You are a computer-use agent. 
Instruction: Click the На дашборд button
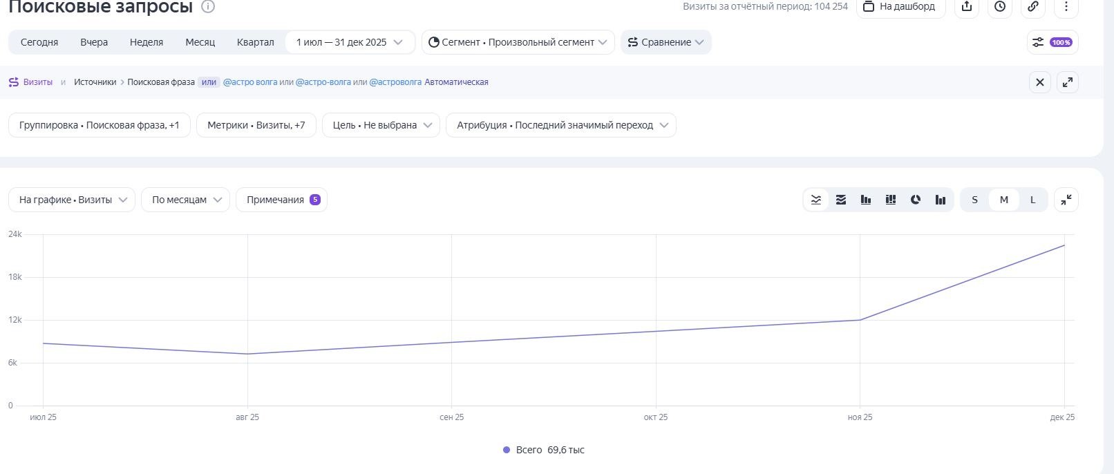point(900,6)
